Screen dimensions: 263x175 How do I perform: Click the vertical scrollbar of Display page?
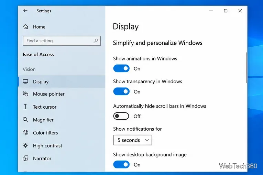point(246,68)
